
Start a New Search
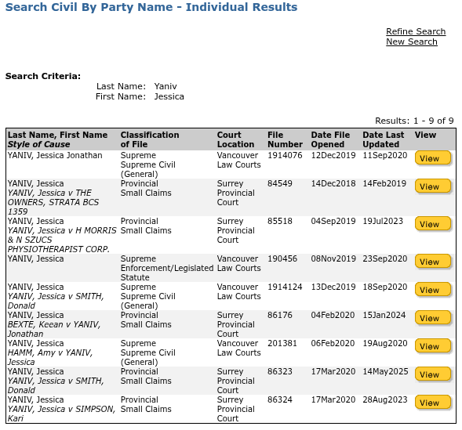click(412, 42)
